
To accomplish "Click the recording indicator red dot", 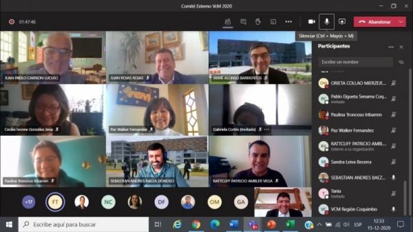I will (11, 22).
